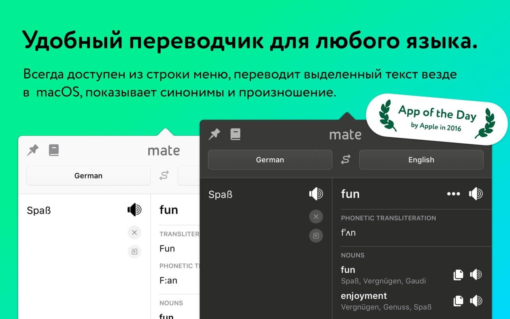Pin the light Mate window
510x319 pixels.
click(33, 150)
